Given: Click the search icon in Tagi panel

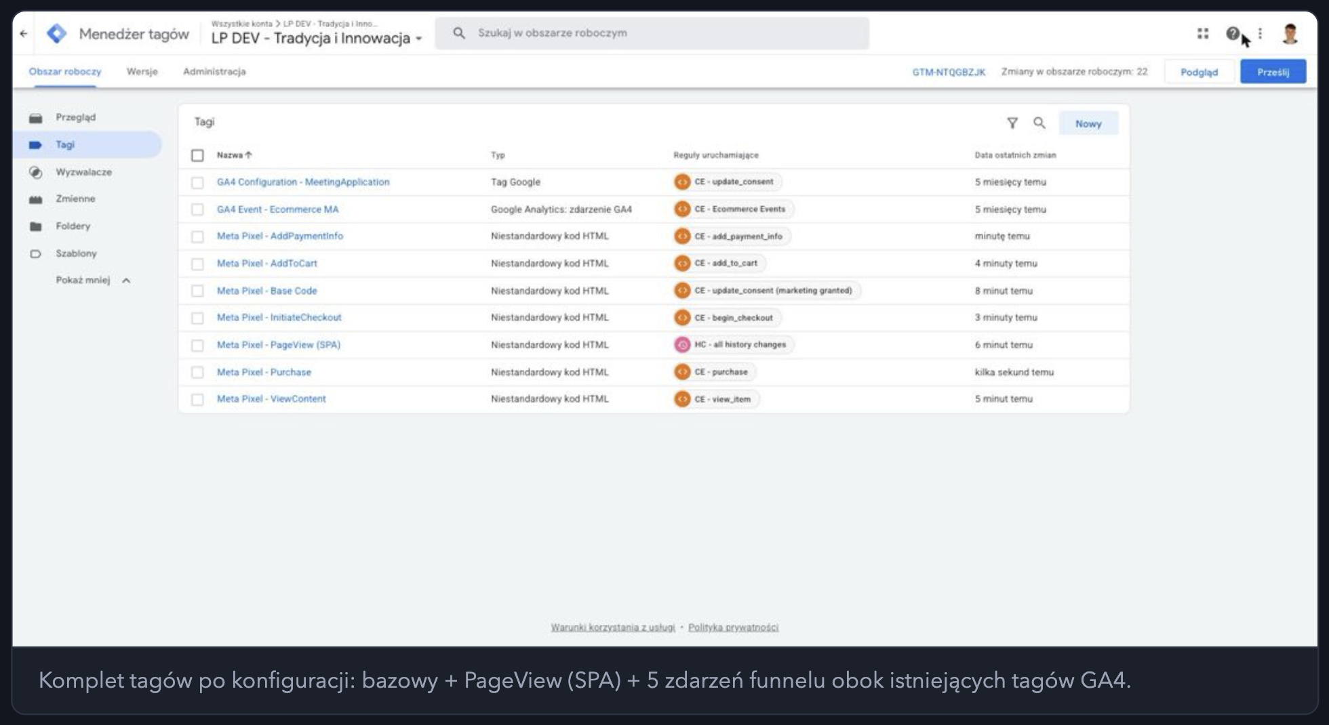Looking at the screenshot, I should click(1039, 123).
